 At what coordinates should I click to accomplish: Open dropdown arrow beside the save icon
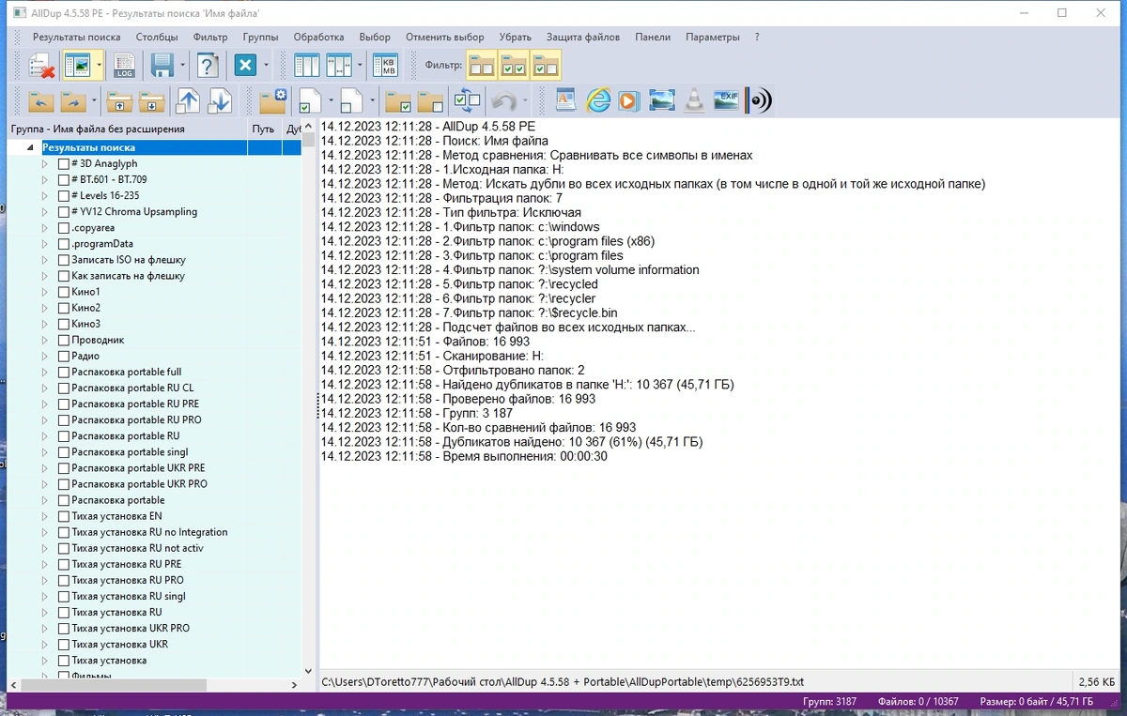point(182,66)
